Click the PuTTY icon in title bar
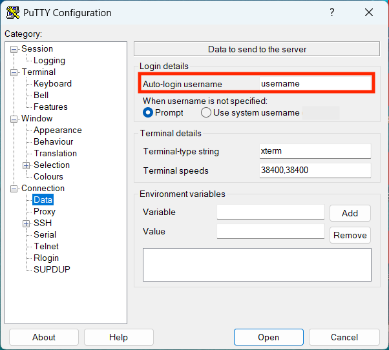Viewport: 389px width, 350px height. [x=13, y=12]
